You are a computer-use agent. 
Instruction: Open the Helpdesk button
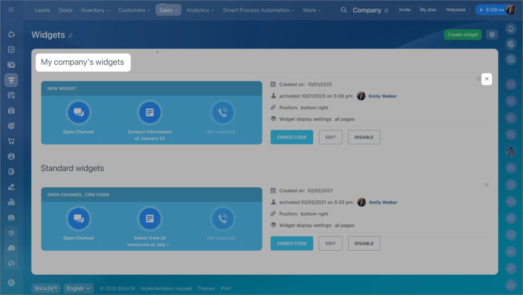click(x=456, y=10)
